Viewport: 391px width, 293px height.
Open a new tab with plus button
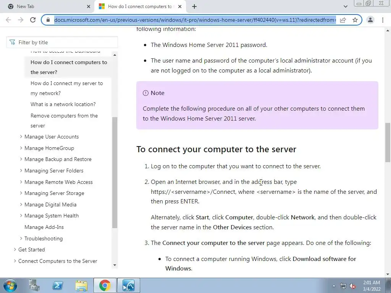(194, 6)
